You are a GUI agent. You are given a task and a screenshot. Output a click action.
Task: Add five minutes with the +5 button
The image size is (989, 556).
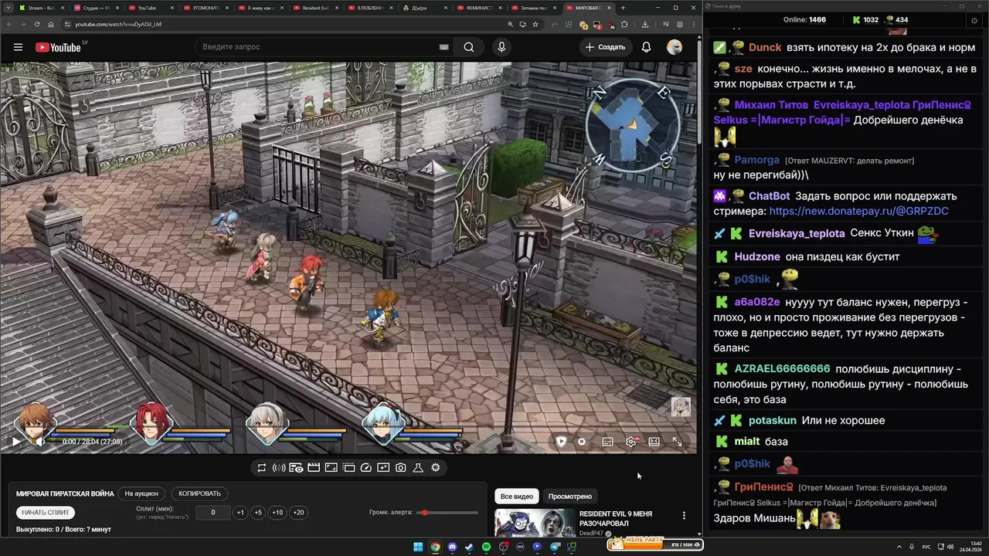[258, 513]
